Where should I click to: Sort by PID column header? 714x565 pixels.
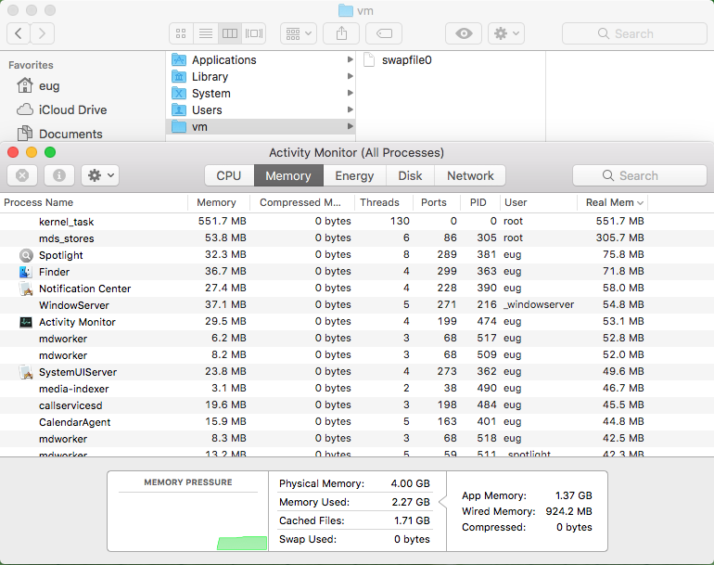[x=480, y=202]
